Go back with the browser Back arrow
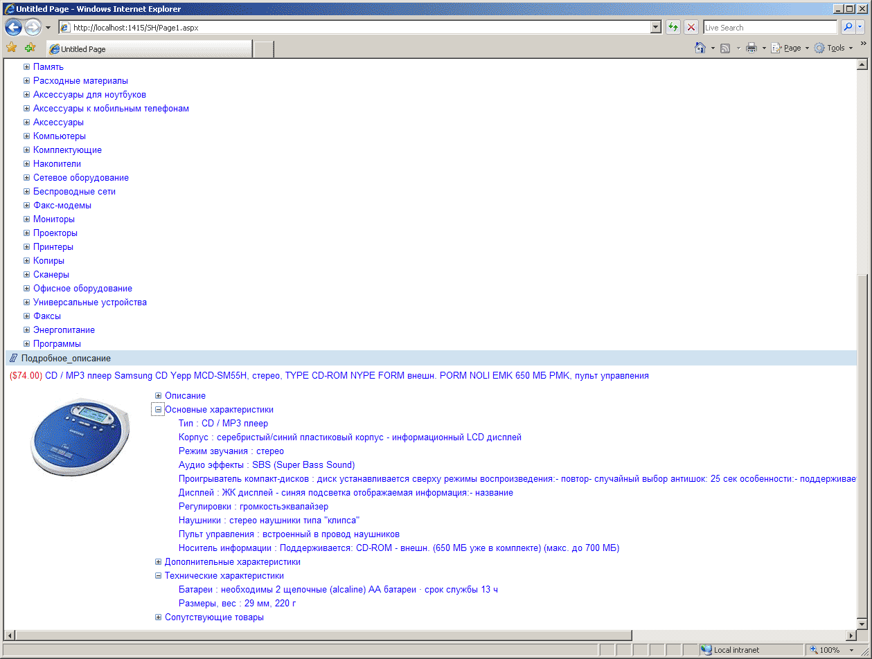 pos(13,28)
